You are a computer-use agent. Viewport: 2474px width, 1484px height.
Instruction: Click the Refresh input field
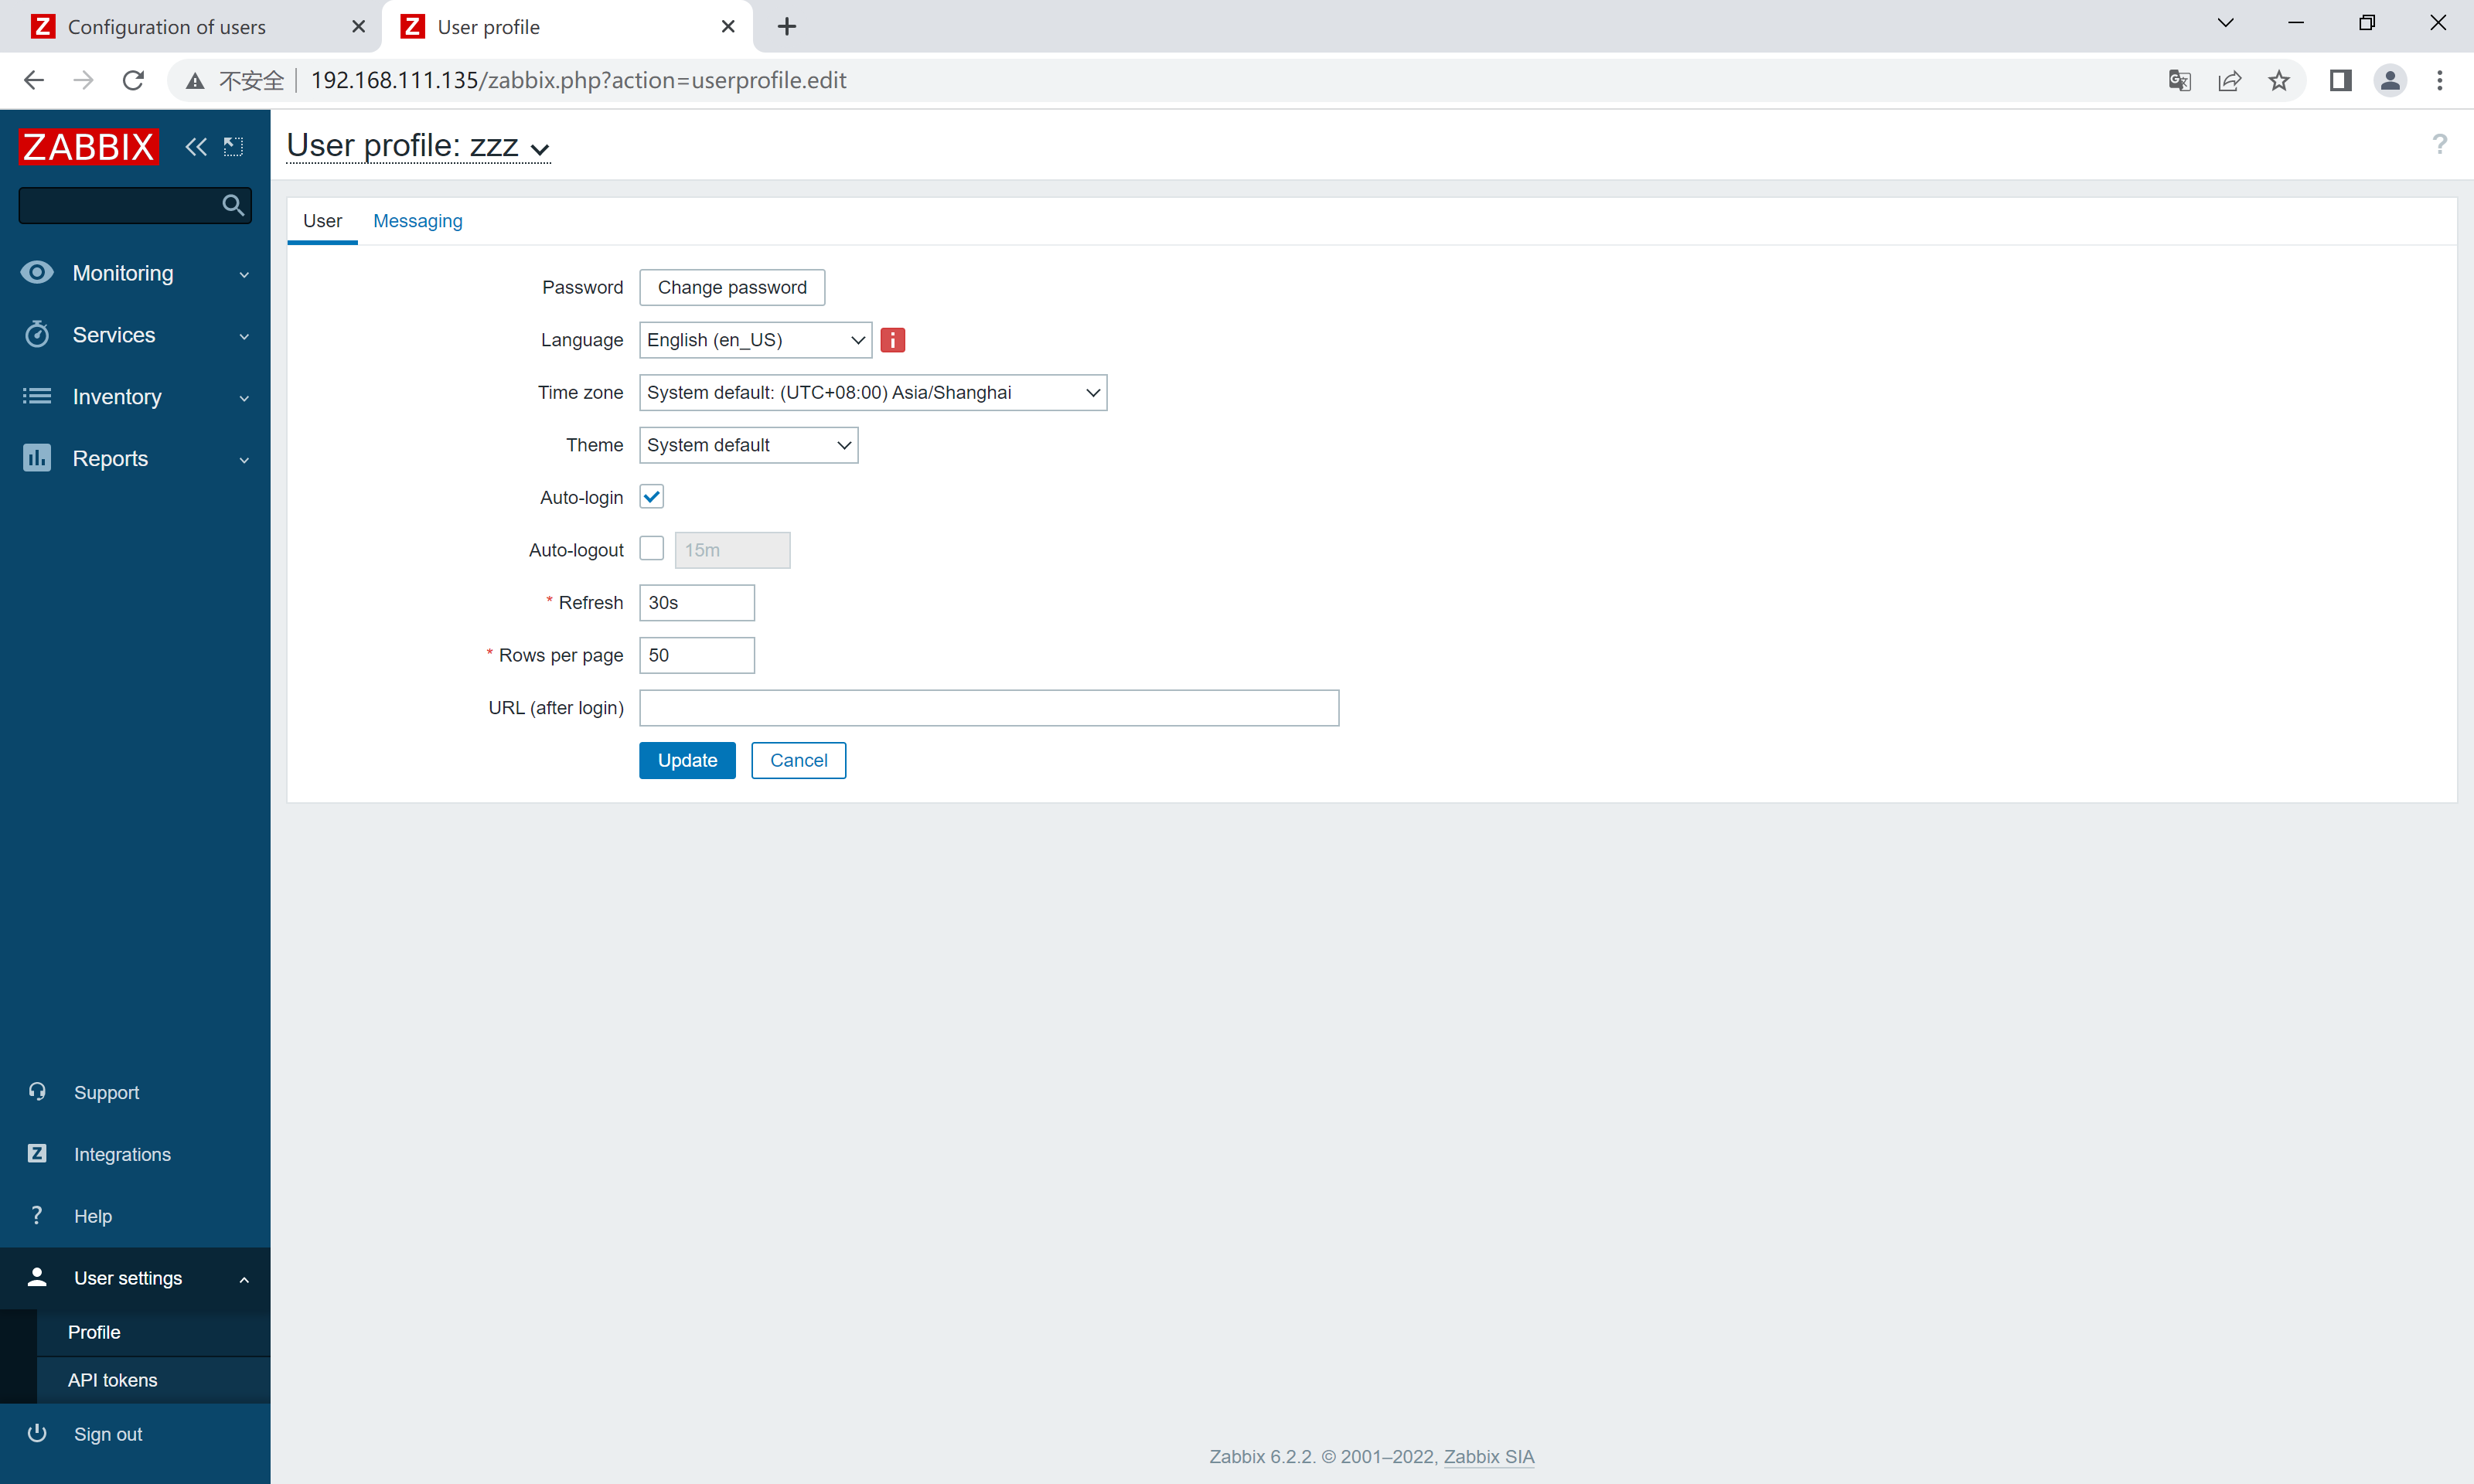point(697,603)
